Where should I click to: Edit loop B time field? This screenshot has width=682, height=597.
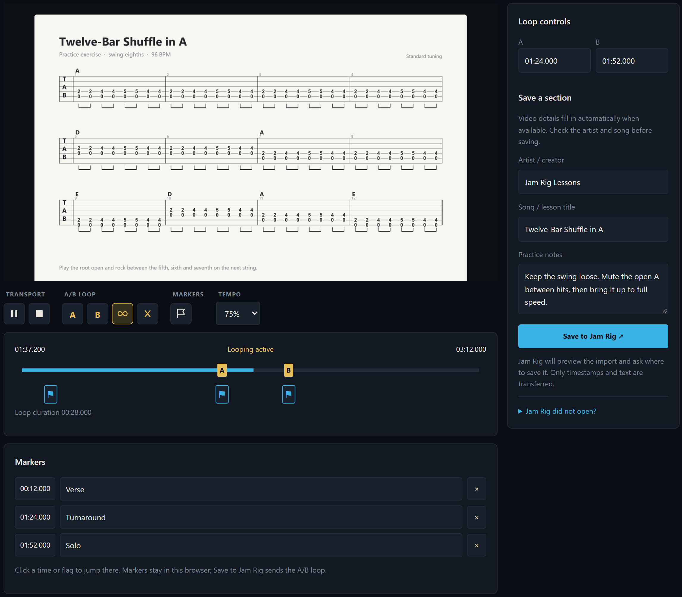(632, 61)
